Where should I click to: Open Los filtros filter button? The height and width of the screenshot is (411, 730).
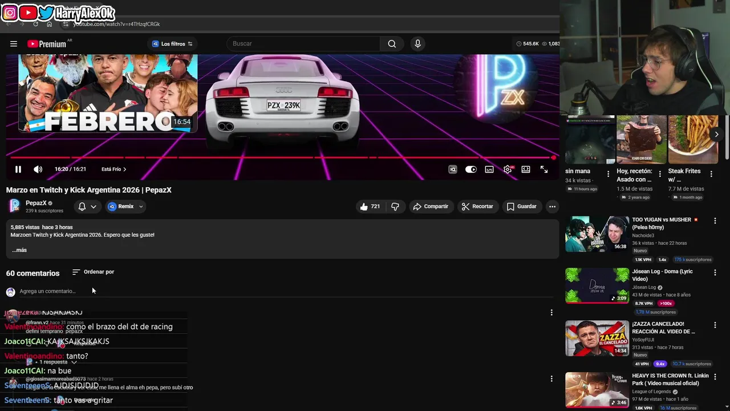pos(172,44)
